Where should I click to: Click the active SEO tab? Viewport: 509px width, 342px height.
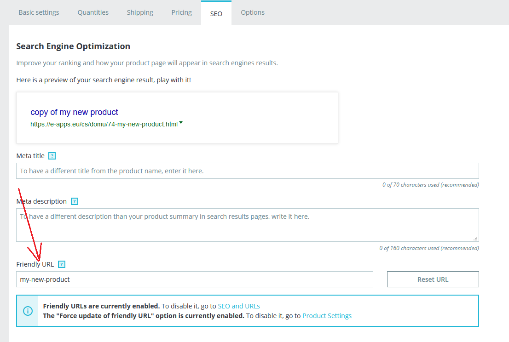pos(216,13)
